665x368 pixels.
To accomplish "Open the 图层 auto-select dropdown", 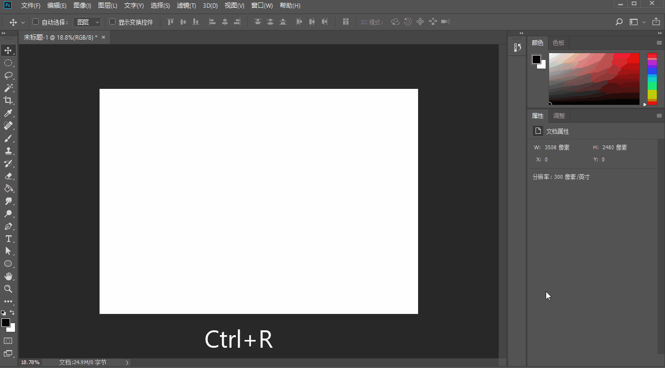I will pyautogui.click(x=87, y=22).
